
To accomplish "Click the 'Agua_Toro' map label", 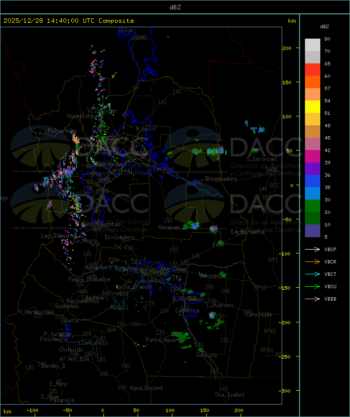I will 98,267.
